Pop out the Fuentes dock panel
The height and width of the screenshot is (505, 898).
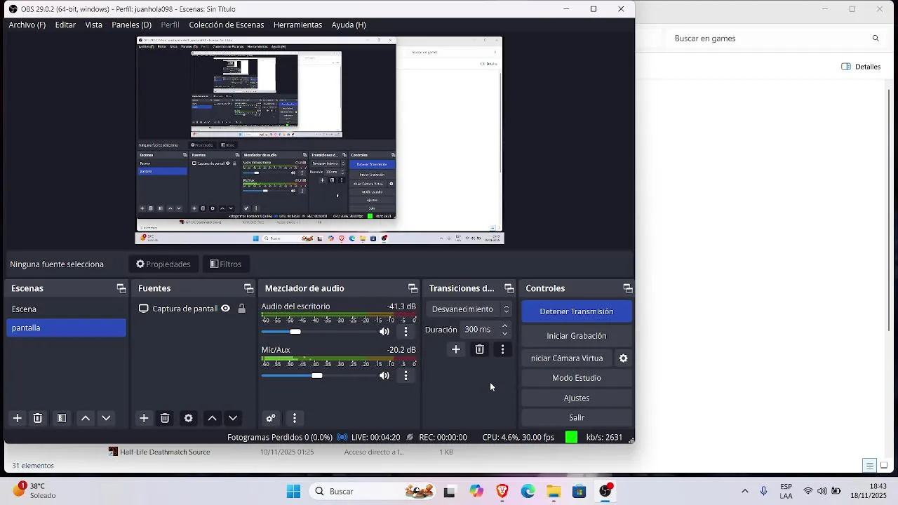pos(248,288)
